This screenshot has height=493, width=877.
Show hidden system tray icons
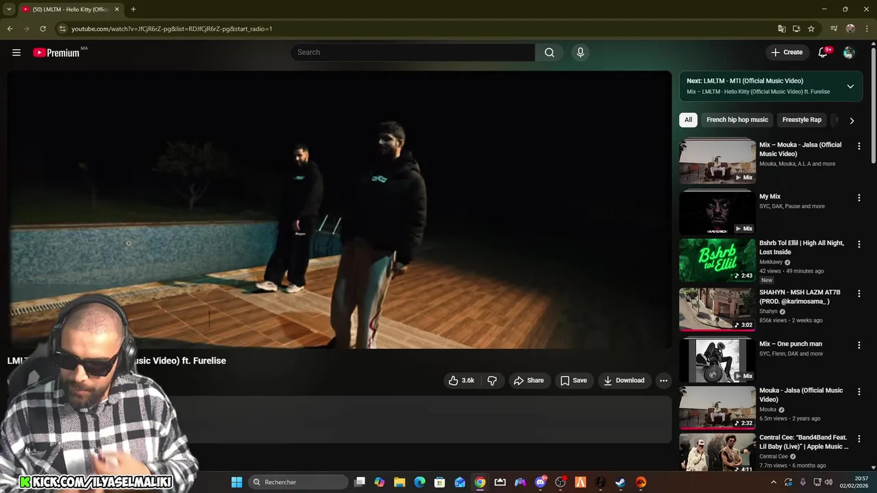[x=774, y=482]
